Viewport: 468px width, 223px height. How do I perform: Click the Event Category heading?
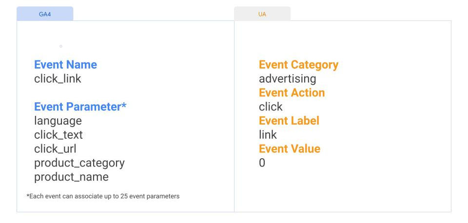pos(298,65)
